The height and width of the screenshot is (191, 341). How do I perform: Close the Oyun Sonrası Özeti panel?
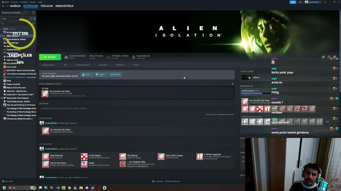(232, 84)
